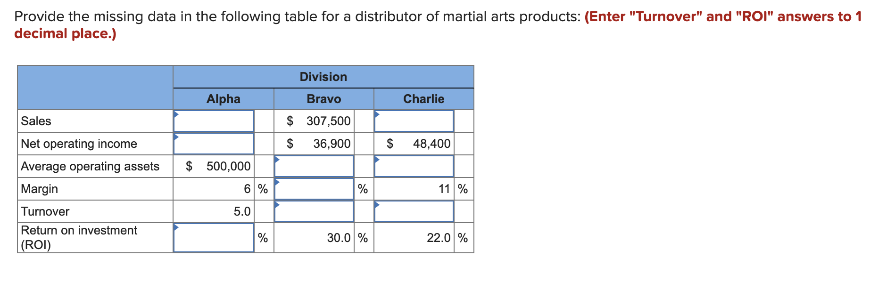Viewport: 895px width, 290px height.
Task: Click the Sales input field for Charlie
Action: pos(414,121)
